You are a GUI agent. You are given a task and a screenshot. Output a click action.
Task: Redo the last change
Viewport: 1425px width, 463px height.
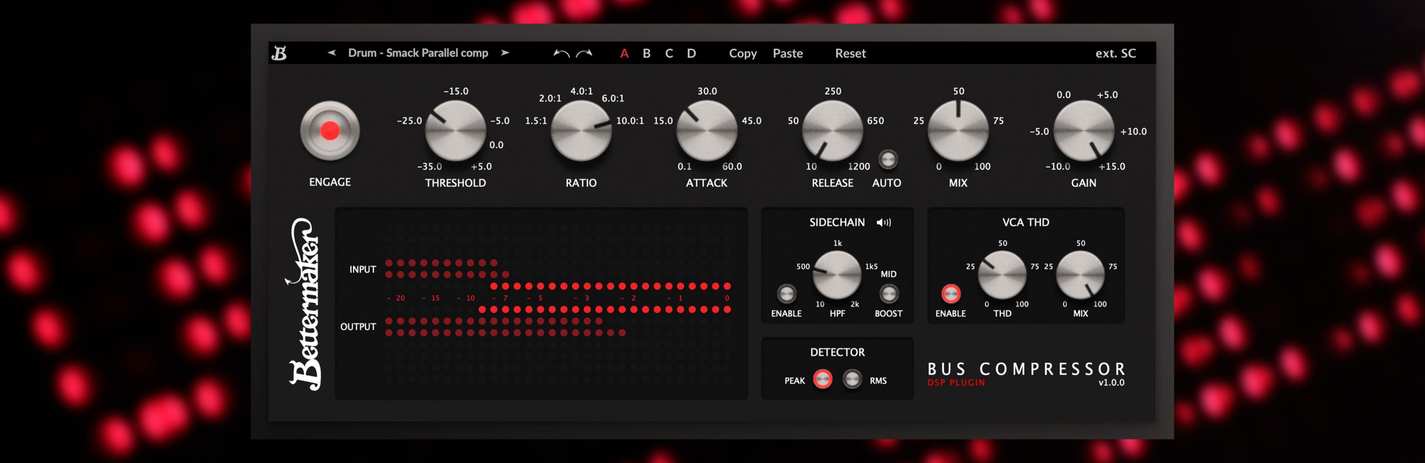tap(584, 53)
